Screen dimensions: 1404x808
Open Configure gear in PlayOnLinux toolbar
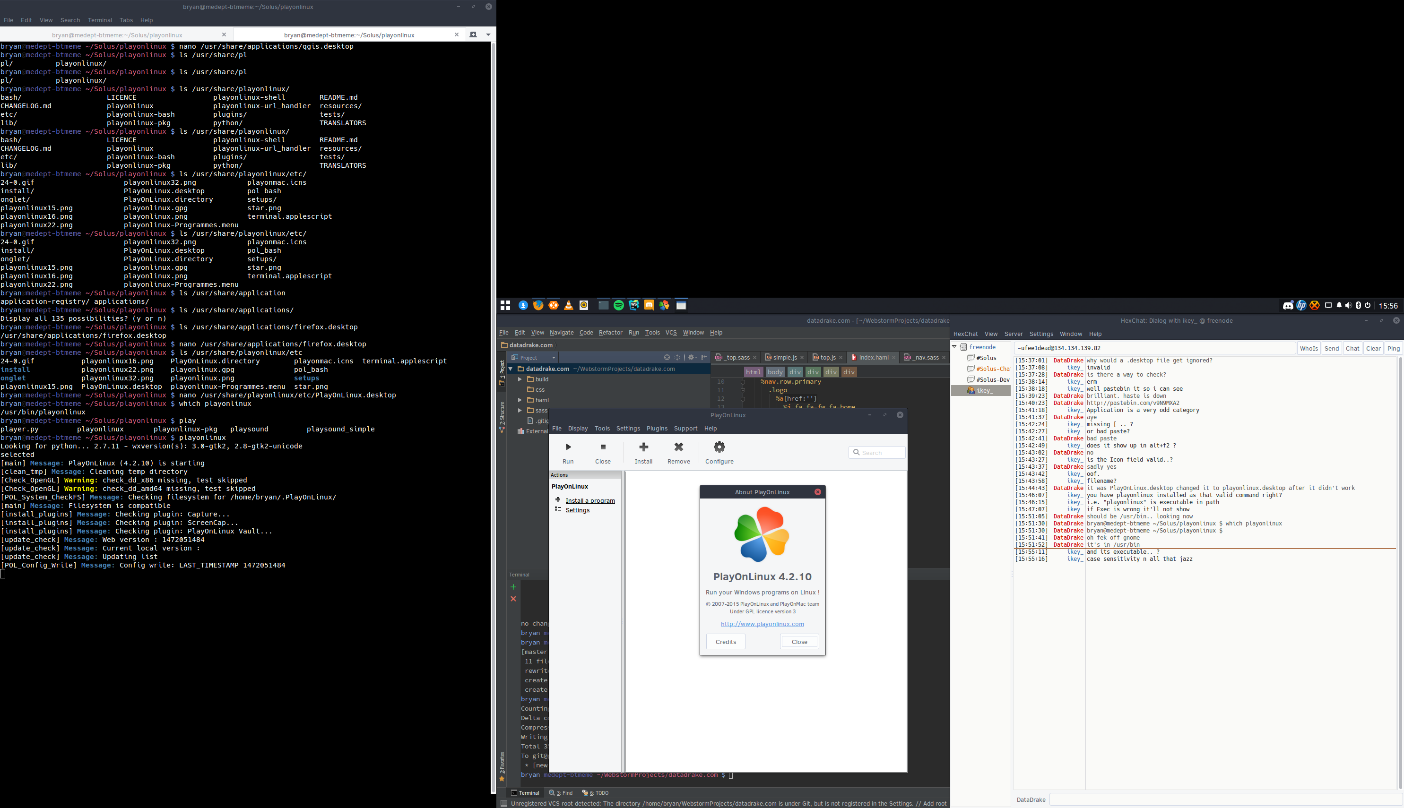(719, 447)
